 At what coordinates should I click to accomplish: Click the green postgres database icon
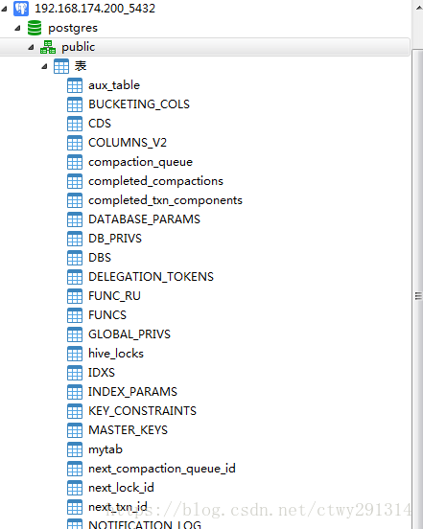[35, 28]
